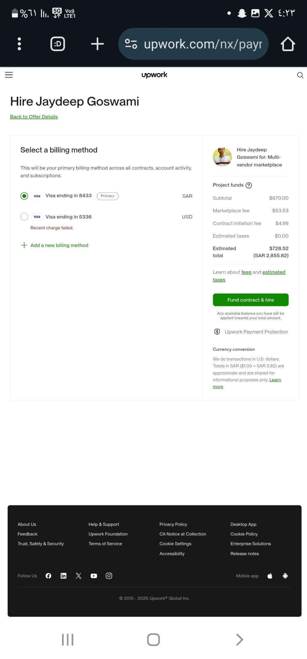Open the Upwork hamburger menu
This screenshot has width=307, height=659.
9,75
